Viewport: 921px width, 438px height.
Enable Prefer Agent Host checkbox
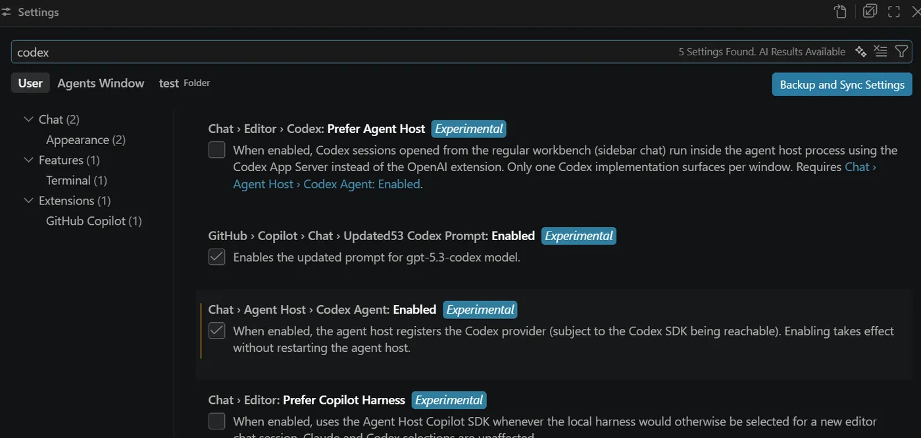(x=216, y=150)
